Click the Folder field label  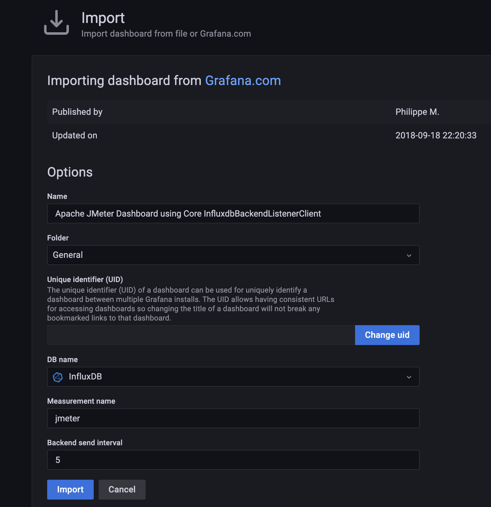pyautogui.click(x=58, y=238)
